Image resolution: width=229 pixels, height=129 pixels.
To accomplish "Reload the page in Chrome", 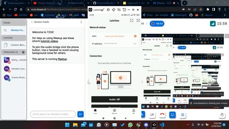I will point(15,9).
